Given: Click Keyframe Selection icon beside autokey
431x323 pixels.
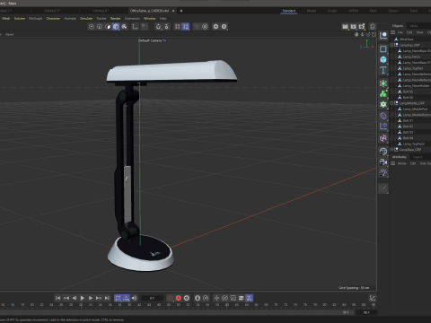Looking at the screenshot, I should pyautogui.click(x=187, y=298).
